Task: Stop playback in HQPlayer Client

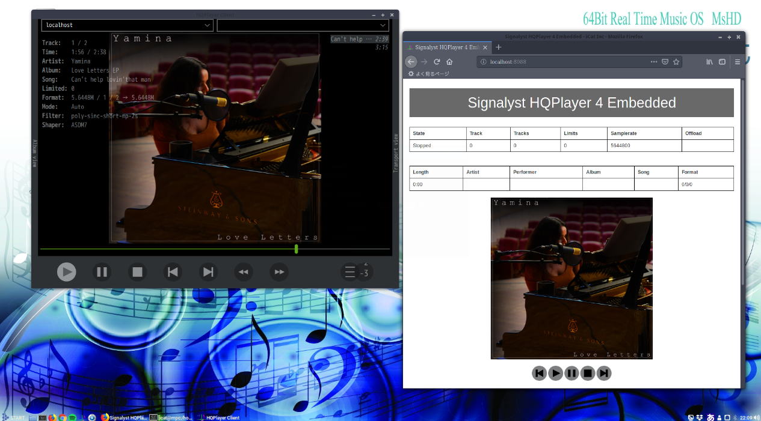Action: click(x=138, y=272)
